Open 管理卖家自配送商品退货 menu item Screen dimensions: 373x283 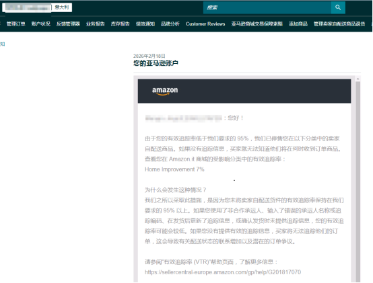point(339,24)
